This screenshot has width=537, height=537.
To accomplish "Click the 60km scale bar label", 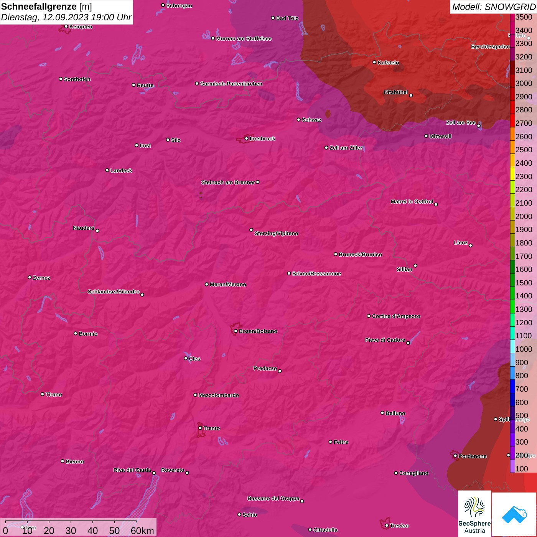I will 142,530.
